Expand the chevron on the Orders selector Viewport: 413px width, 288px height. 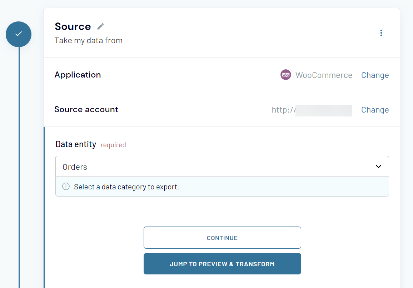pos(378,167)
